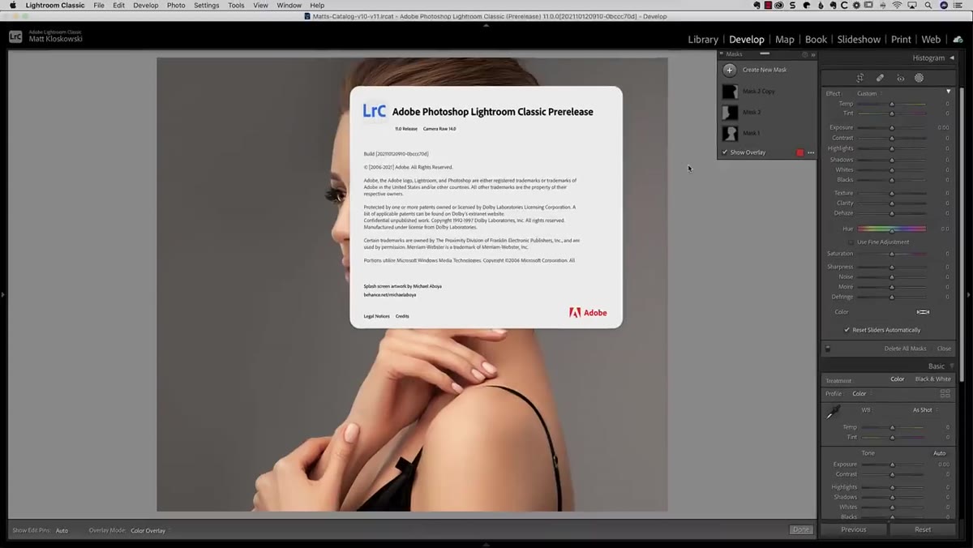Select the Red Eye Correction tool icon
Screen dimensions: 973x548
(900, 78)
